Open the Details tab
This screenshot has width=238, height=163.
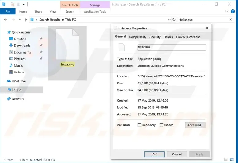168,37
